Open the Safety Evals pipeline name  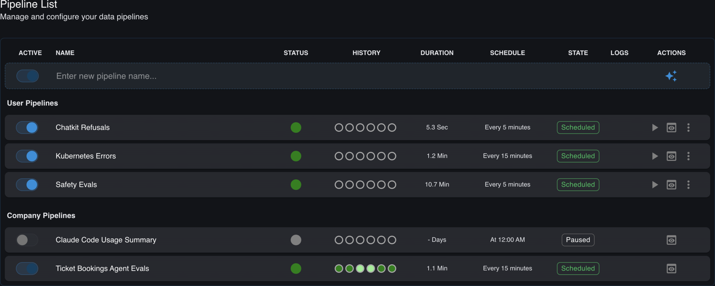[x=76, y=185]
